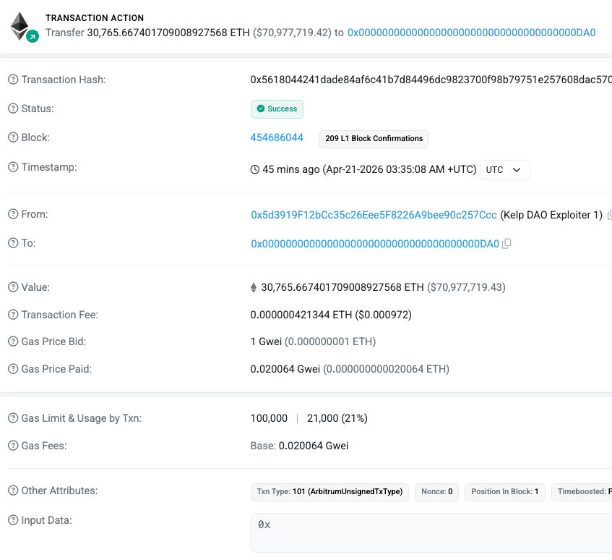Viewport: 612px width, 560px height.
Task: Click the 0.020064 Gwei gas price paid
Action: click(285, 369)
